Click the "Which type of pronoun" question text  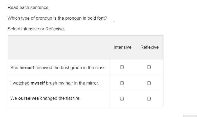click(x=57, y=18)
